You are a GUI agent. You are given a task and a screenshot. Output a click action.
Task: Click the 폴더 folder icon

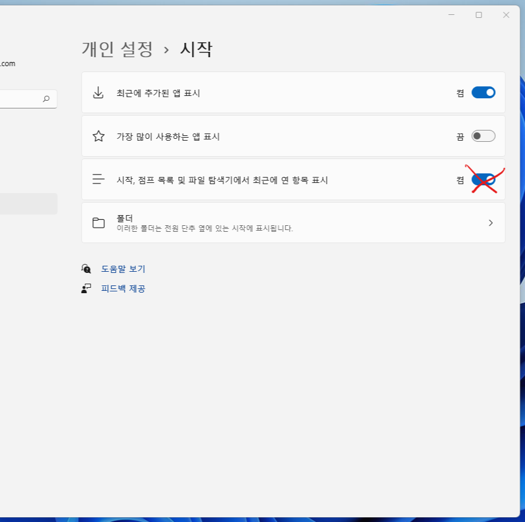tap(98, 223)
